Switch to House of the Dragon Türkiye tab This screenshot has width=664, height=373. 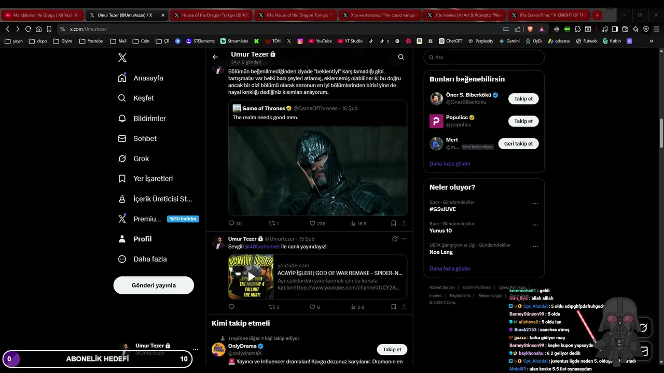pos(212,15)
